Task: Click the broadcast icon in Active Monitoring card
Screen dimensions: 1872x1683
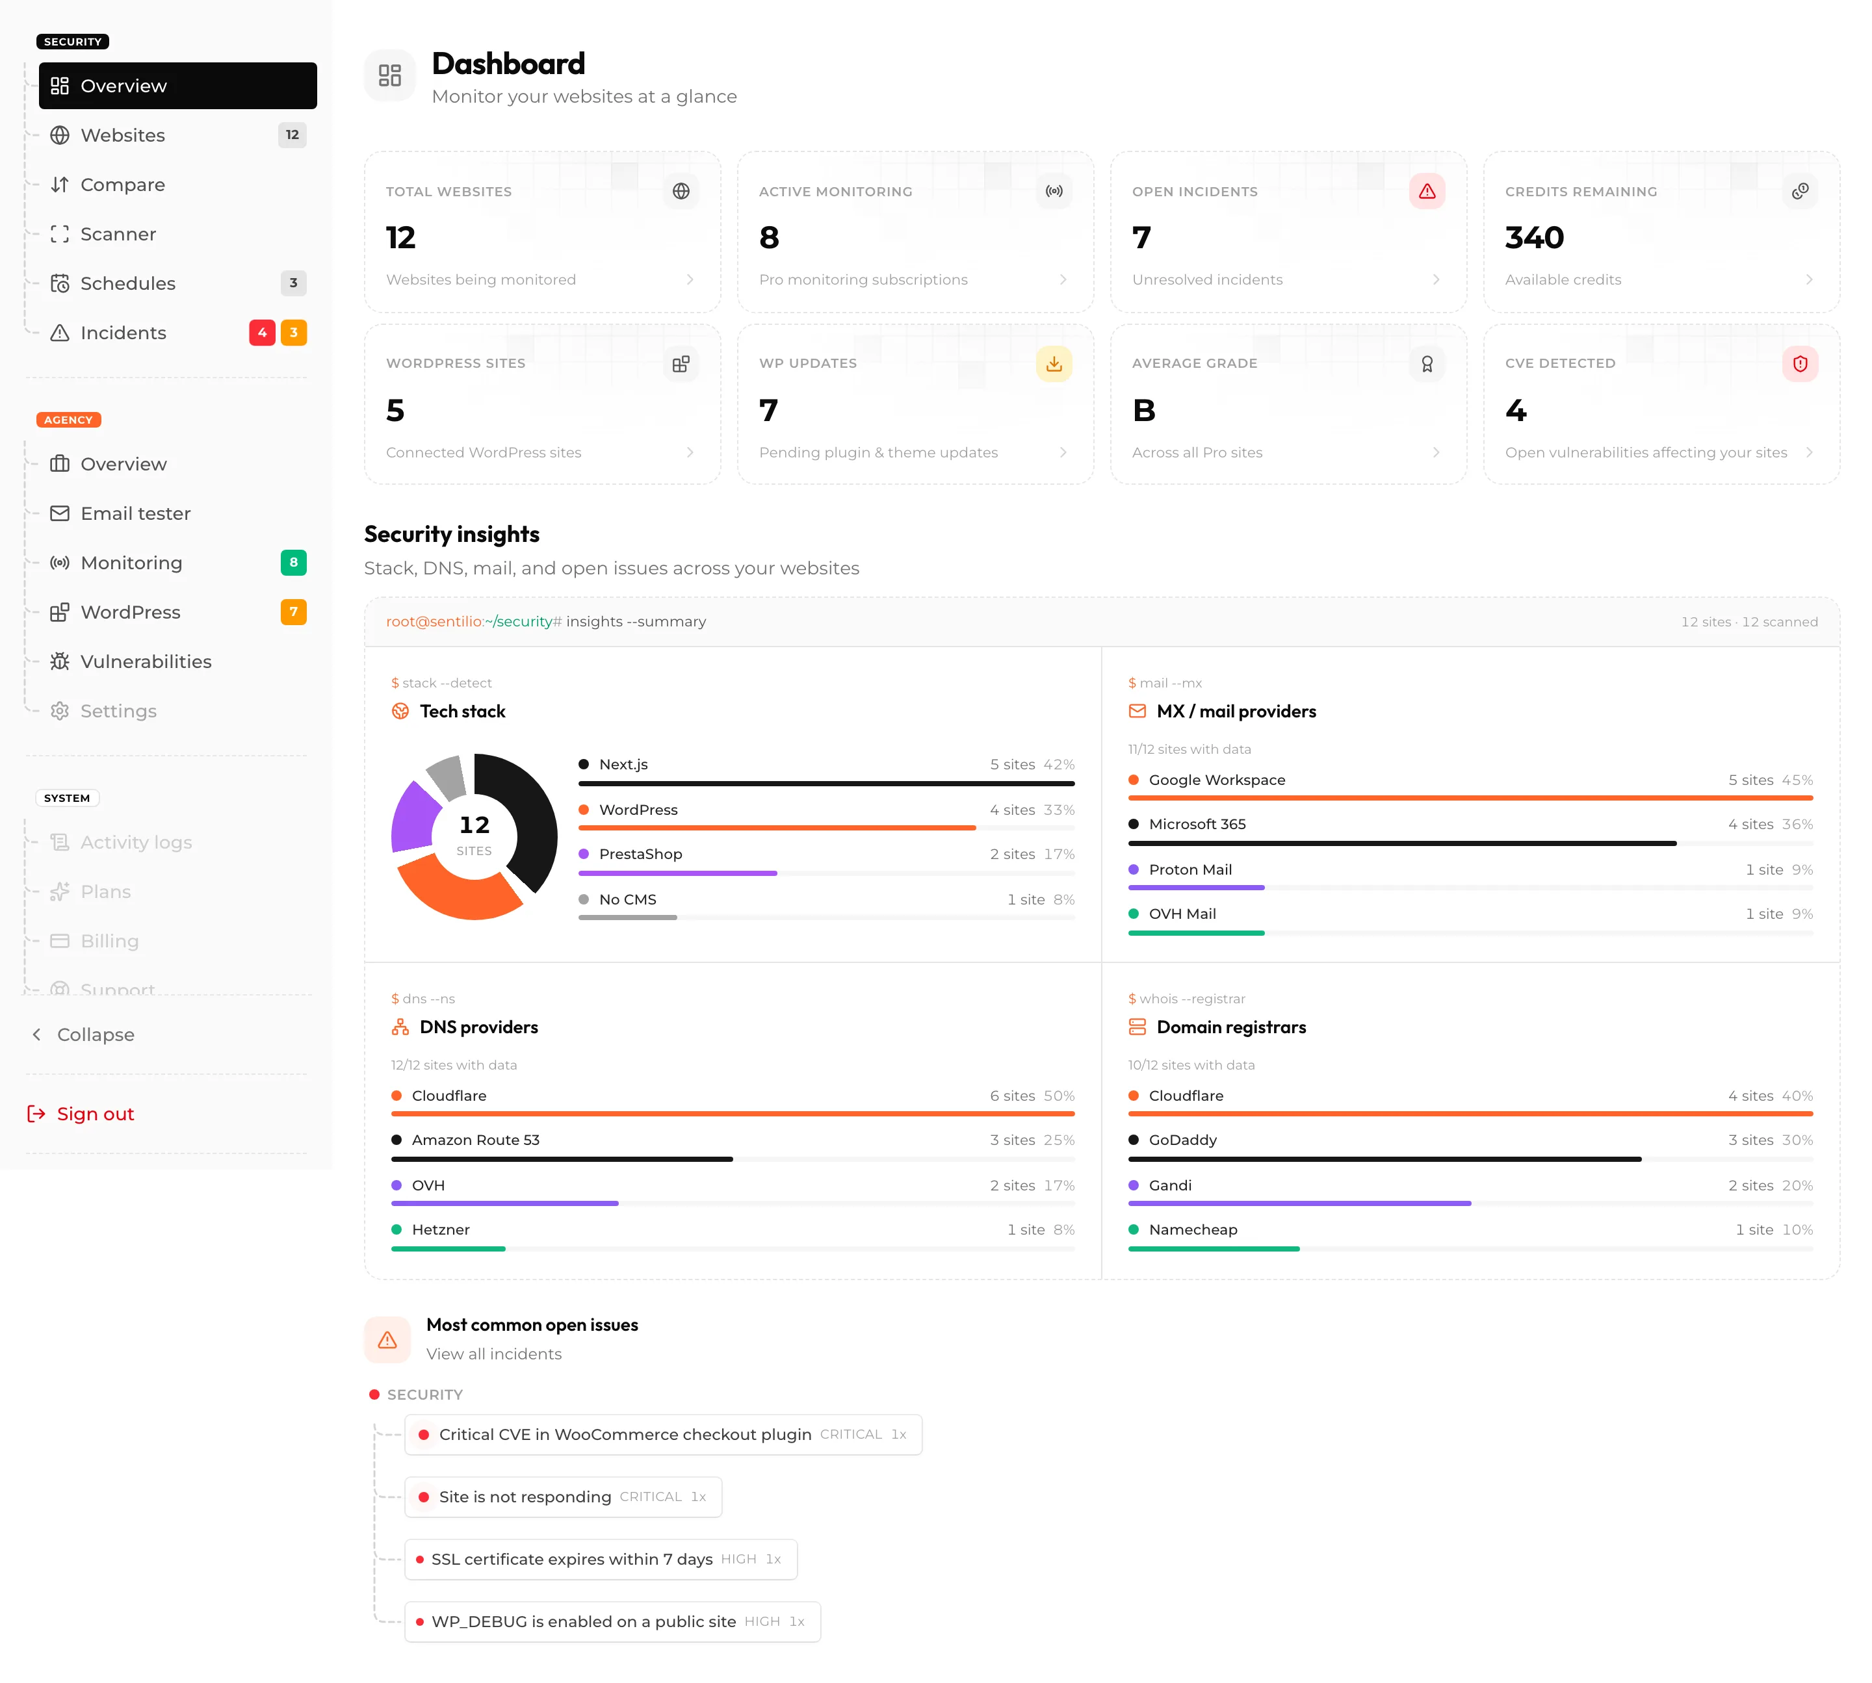Action: [1054, 192]
